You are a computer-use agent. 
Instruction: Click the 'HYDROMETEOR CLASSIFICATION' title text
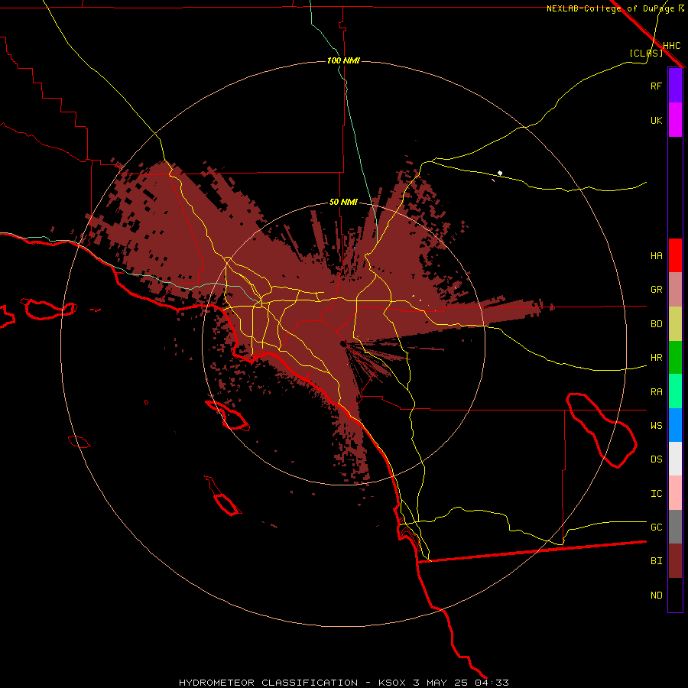pos(268,683)
